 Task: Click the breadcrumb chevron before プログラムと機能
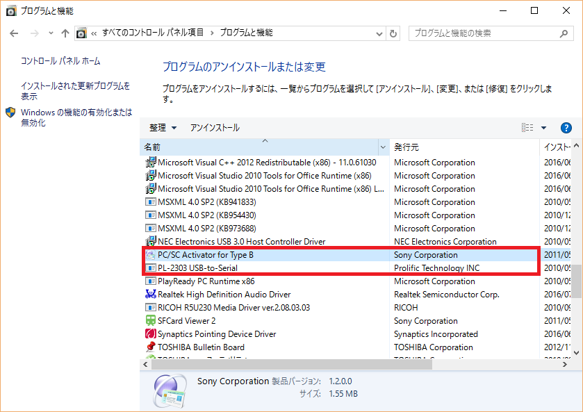point(212,33)
